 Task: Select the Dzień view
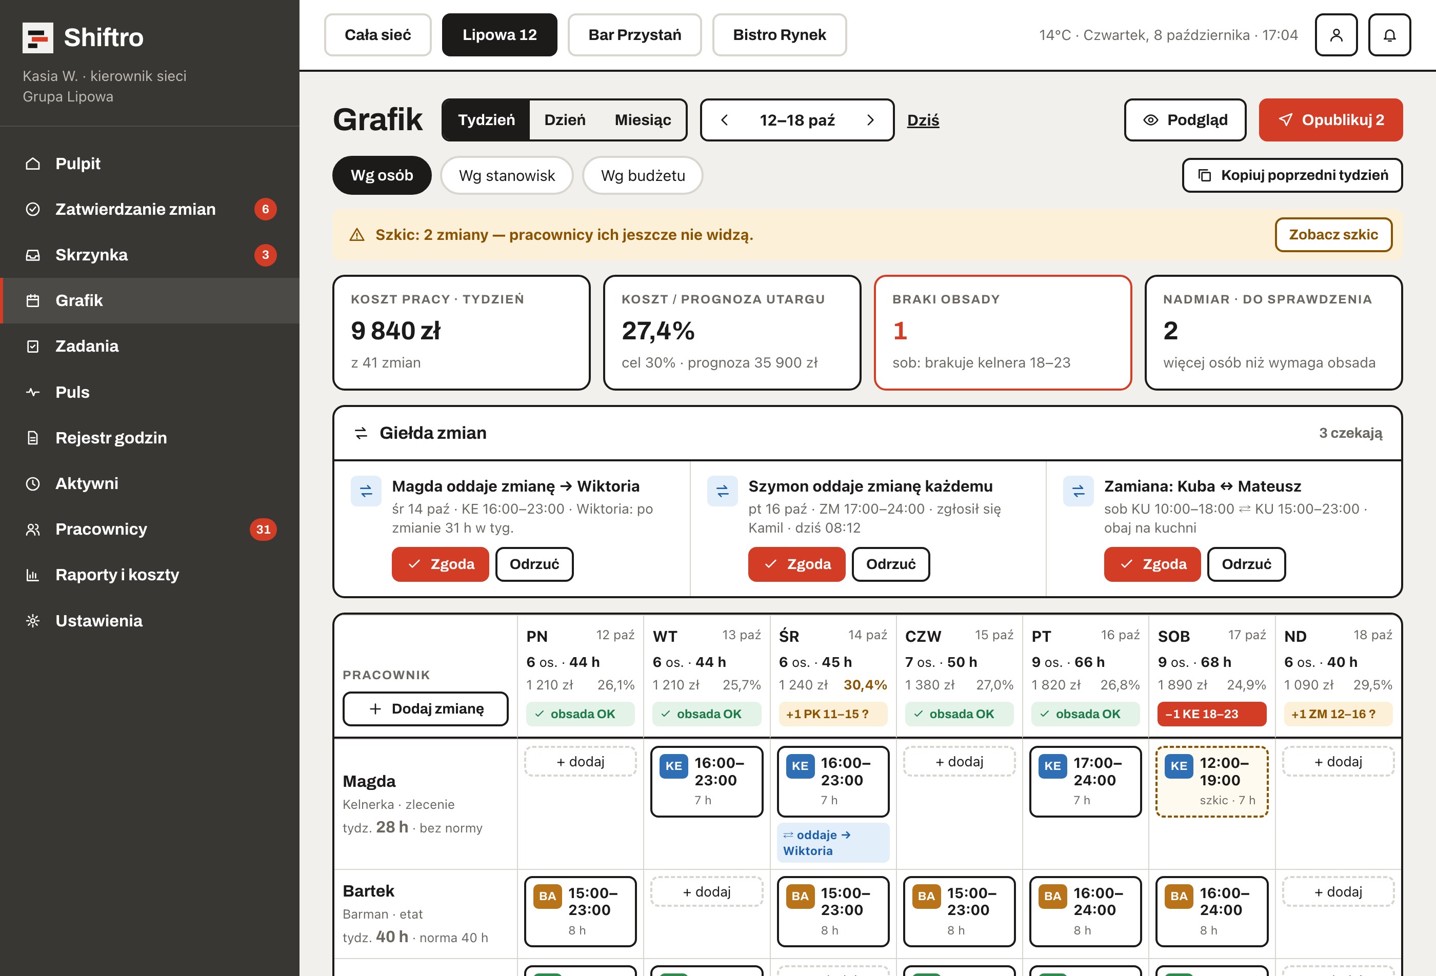(x=565, y=120)
